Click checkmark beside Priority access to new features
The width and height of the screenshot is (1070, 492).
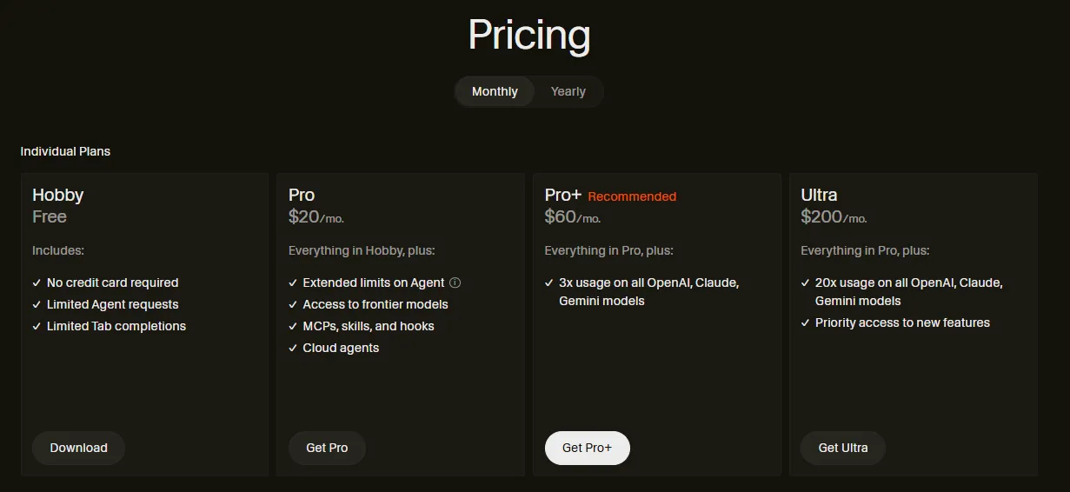coord(805,322)
